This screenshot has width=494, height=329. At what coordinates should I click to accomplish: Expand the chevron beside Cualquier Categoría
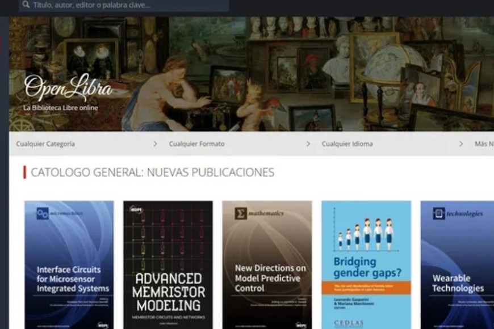(155, 144)
